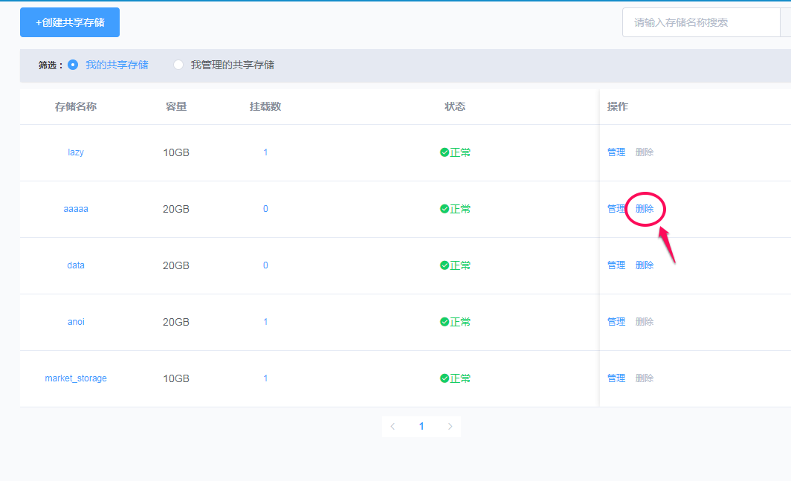Open the data storage link
Viewport: 791px width, 481px height.
(x=76, y=265)
